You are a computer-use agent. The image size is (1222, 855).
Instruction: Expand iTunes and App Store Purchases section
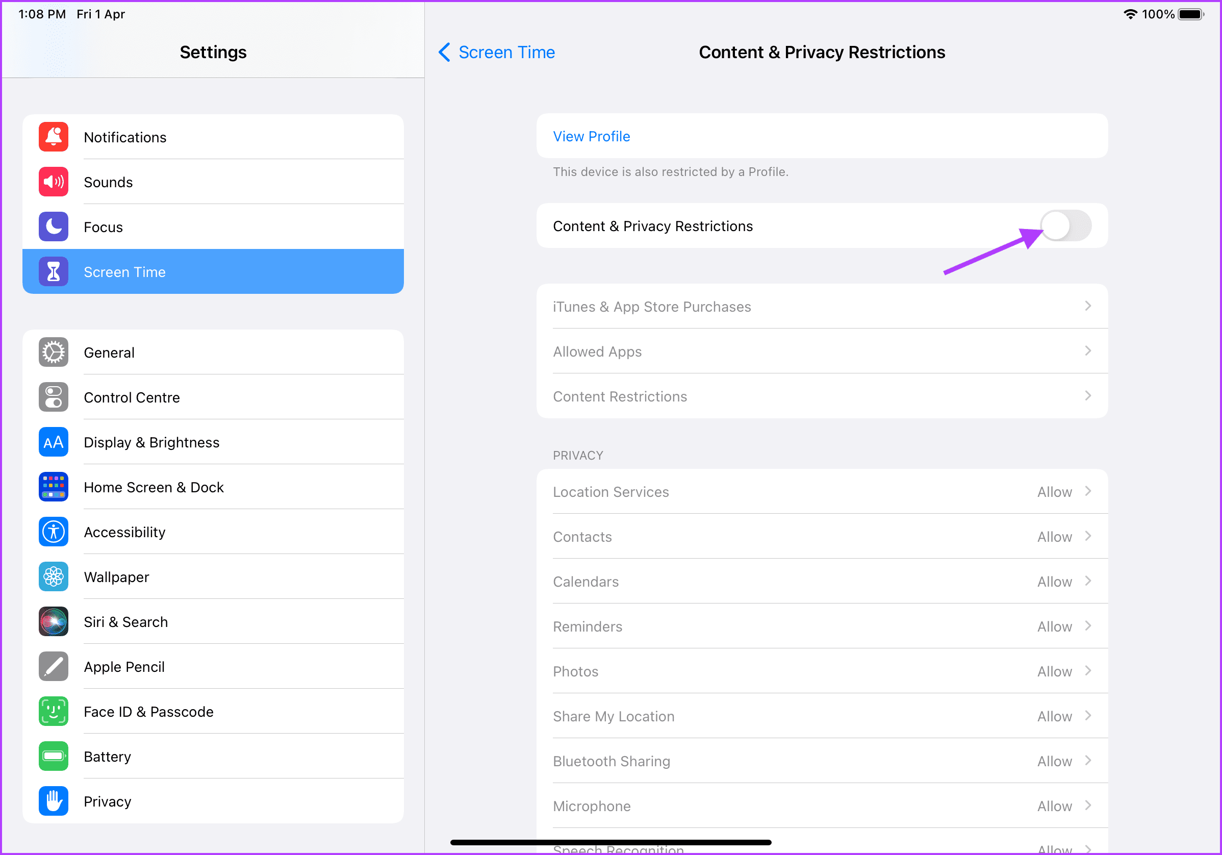(x=822, y=306)
